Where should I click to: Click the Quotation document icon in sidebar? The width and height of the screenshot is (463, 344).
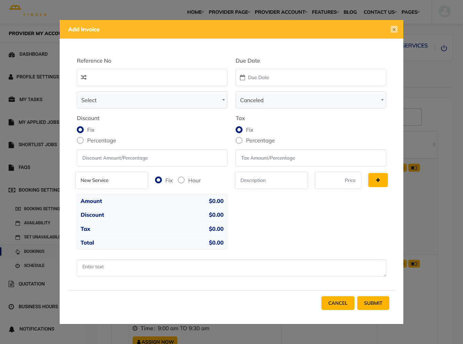(11, 284)
